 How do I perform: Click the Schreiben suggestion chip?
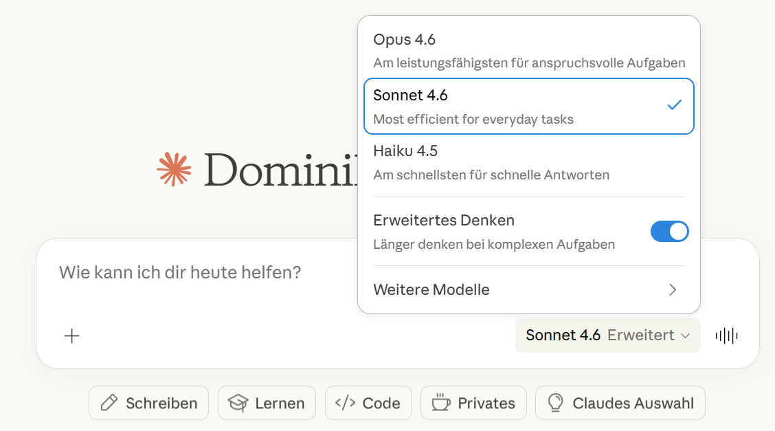click(x=149, y=404)
